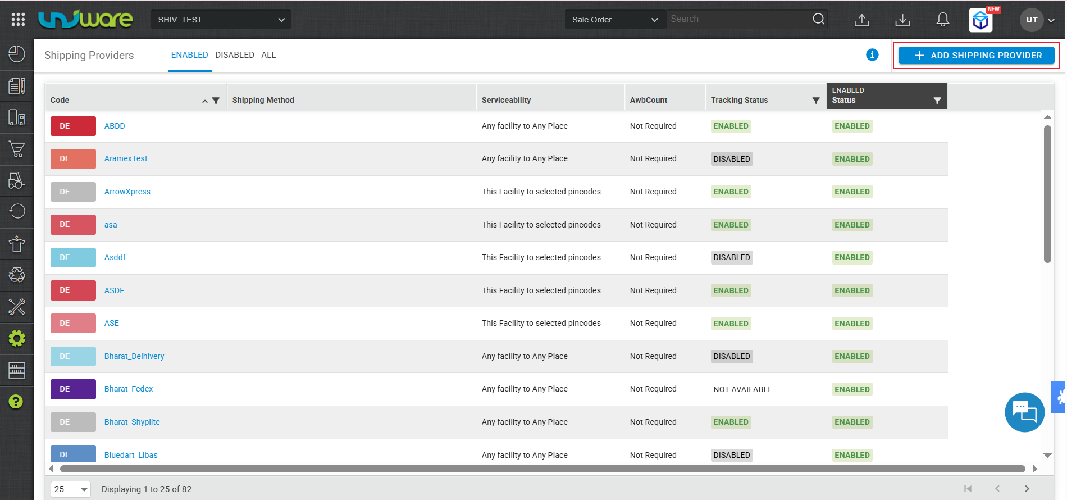Click in the Search input field

pos(738,19)
